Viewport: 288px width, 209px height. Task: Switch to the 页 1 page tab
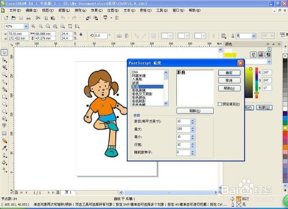[x=69, y=192]
